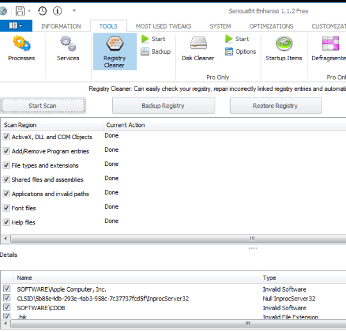Select the 'Done' status for Help files
This screenshot has width=346, height=332.
(x=111, y=220)
